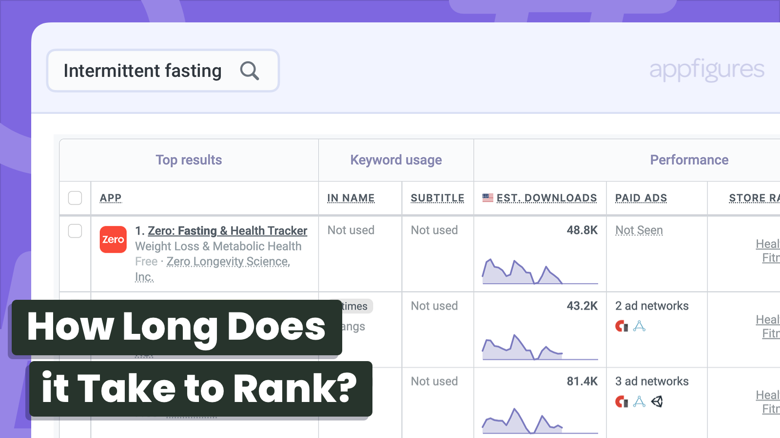Sort by the IN NAME column
The image size is (780, 438).
click(351, 198)
